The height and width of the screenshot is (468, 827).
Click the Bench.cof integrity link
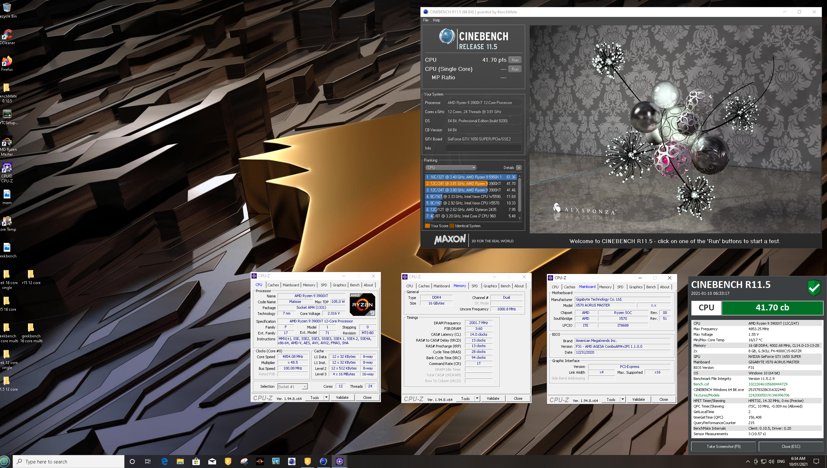pos(701,384)
